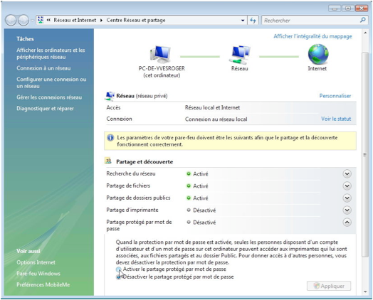
Task: Open Afficher les ordinateurs et les périphériques réseau
Action: pos(51,53)
